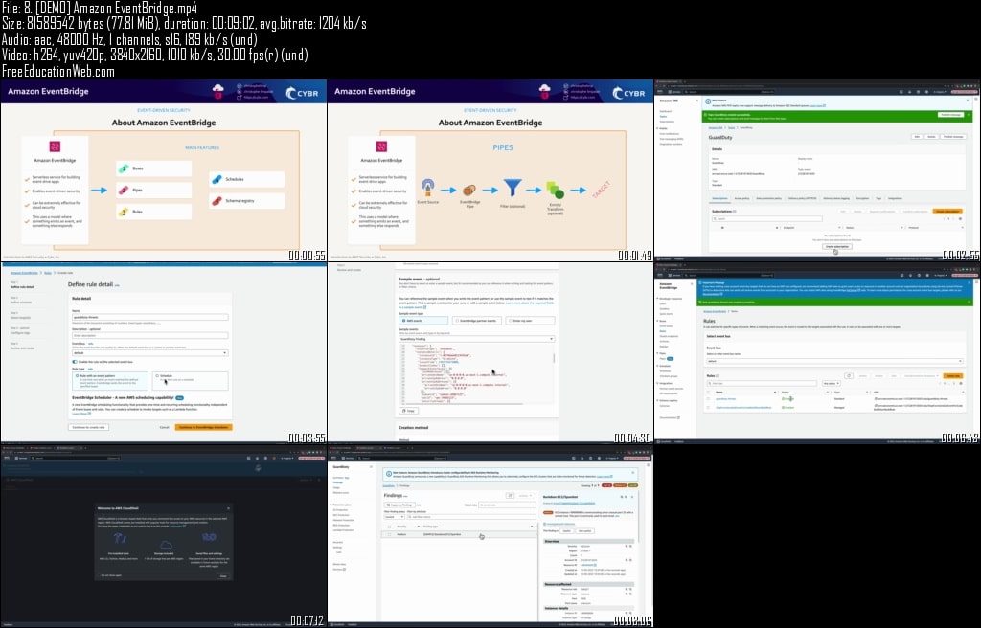This screenshot has height=628, width=981.
Task: Click the 'Add filter criteria' field in Findings
Action: click(x=471, y=517)
